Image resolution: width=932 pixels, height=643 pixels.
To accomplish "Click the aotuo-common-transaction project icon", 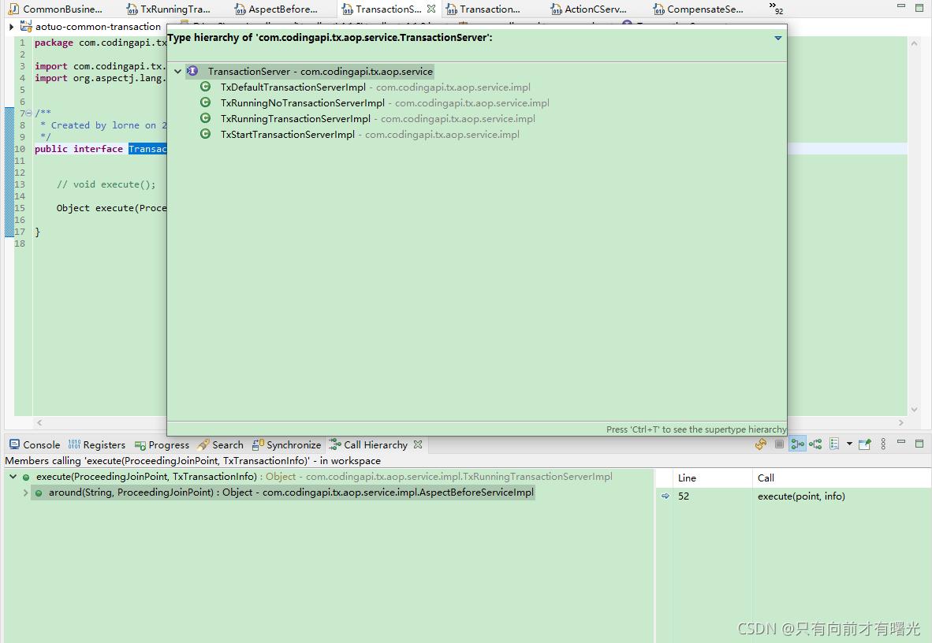I will (x=26, y=26).
